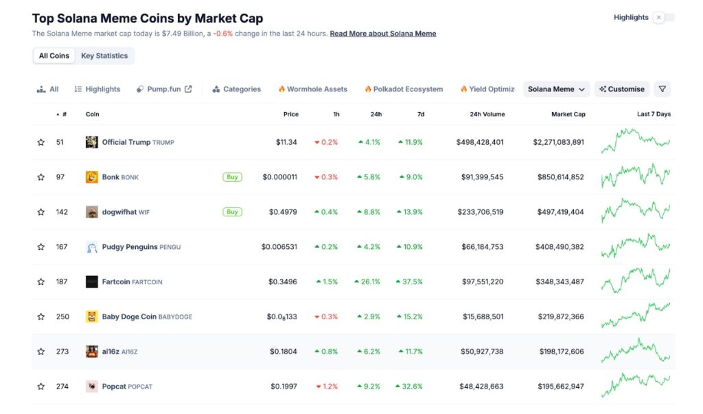Add ai16z to watchlist star

(41, 352)
